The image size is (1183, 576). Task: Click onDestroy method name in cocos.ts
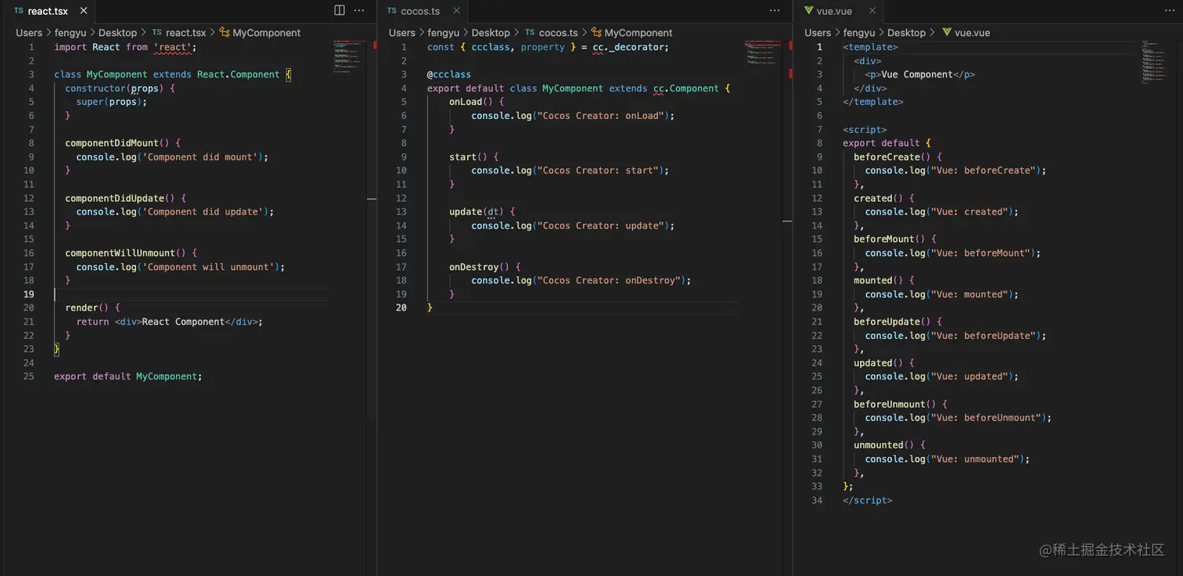[x=474, y=267]
